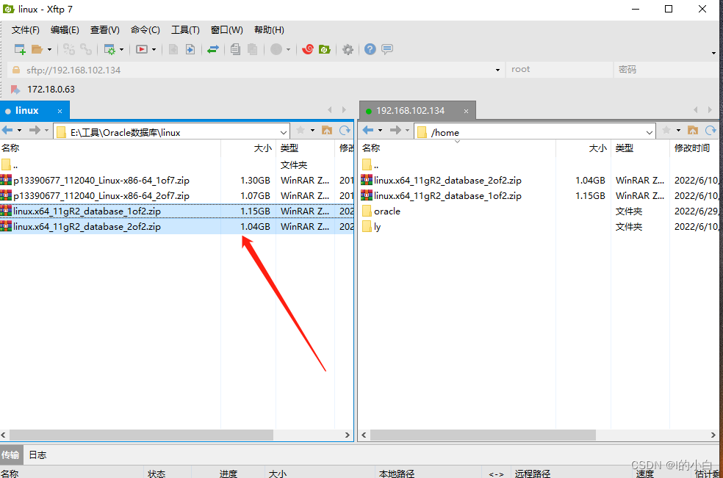Open the 工具(T) menu
This screenshot has width=723, height=478.
(x=185, y=30)
